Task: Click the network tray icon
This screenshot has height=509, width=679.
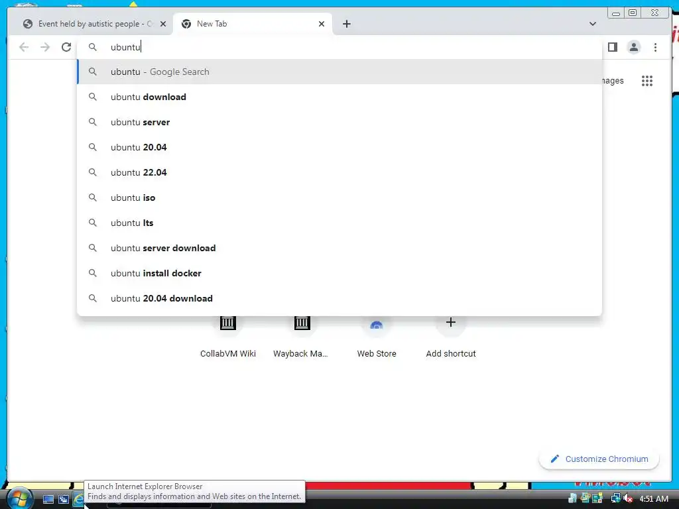Action: coord(615,498)
